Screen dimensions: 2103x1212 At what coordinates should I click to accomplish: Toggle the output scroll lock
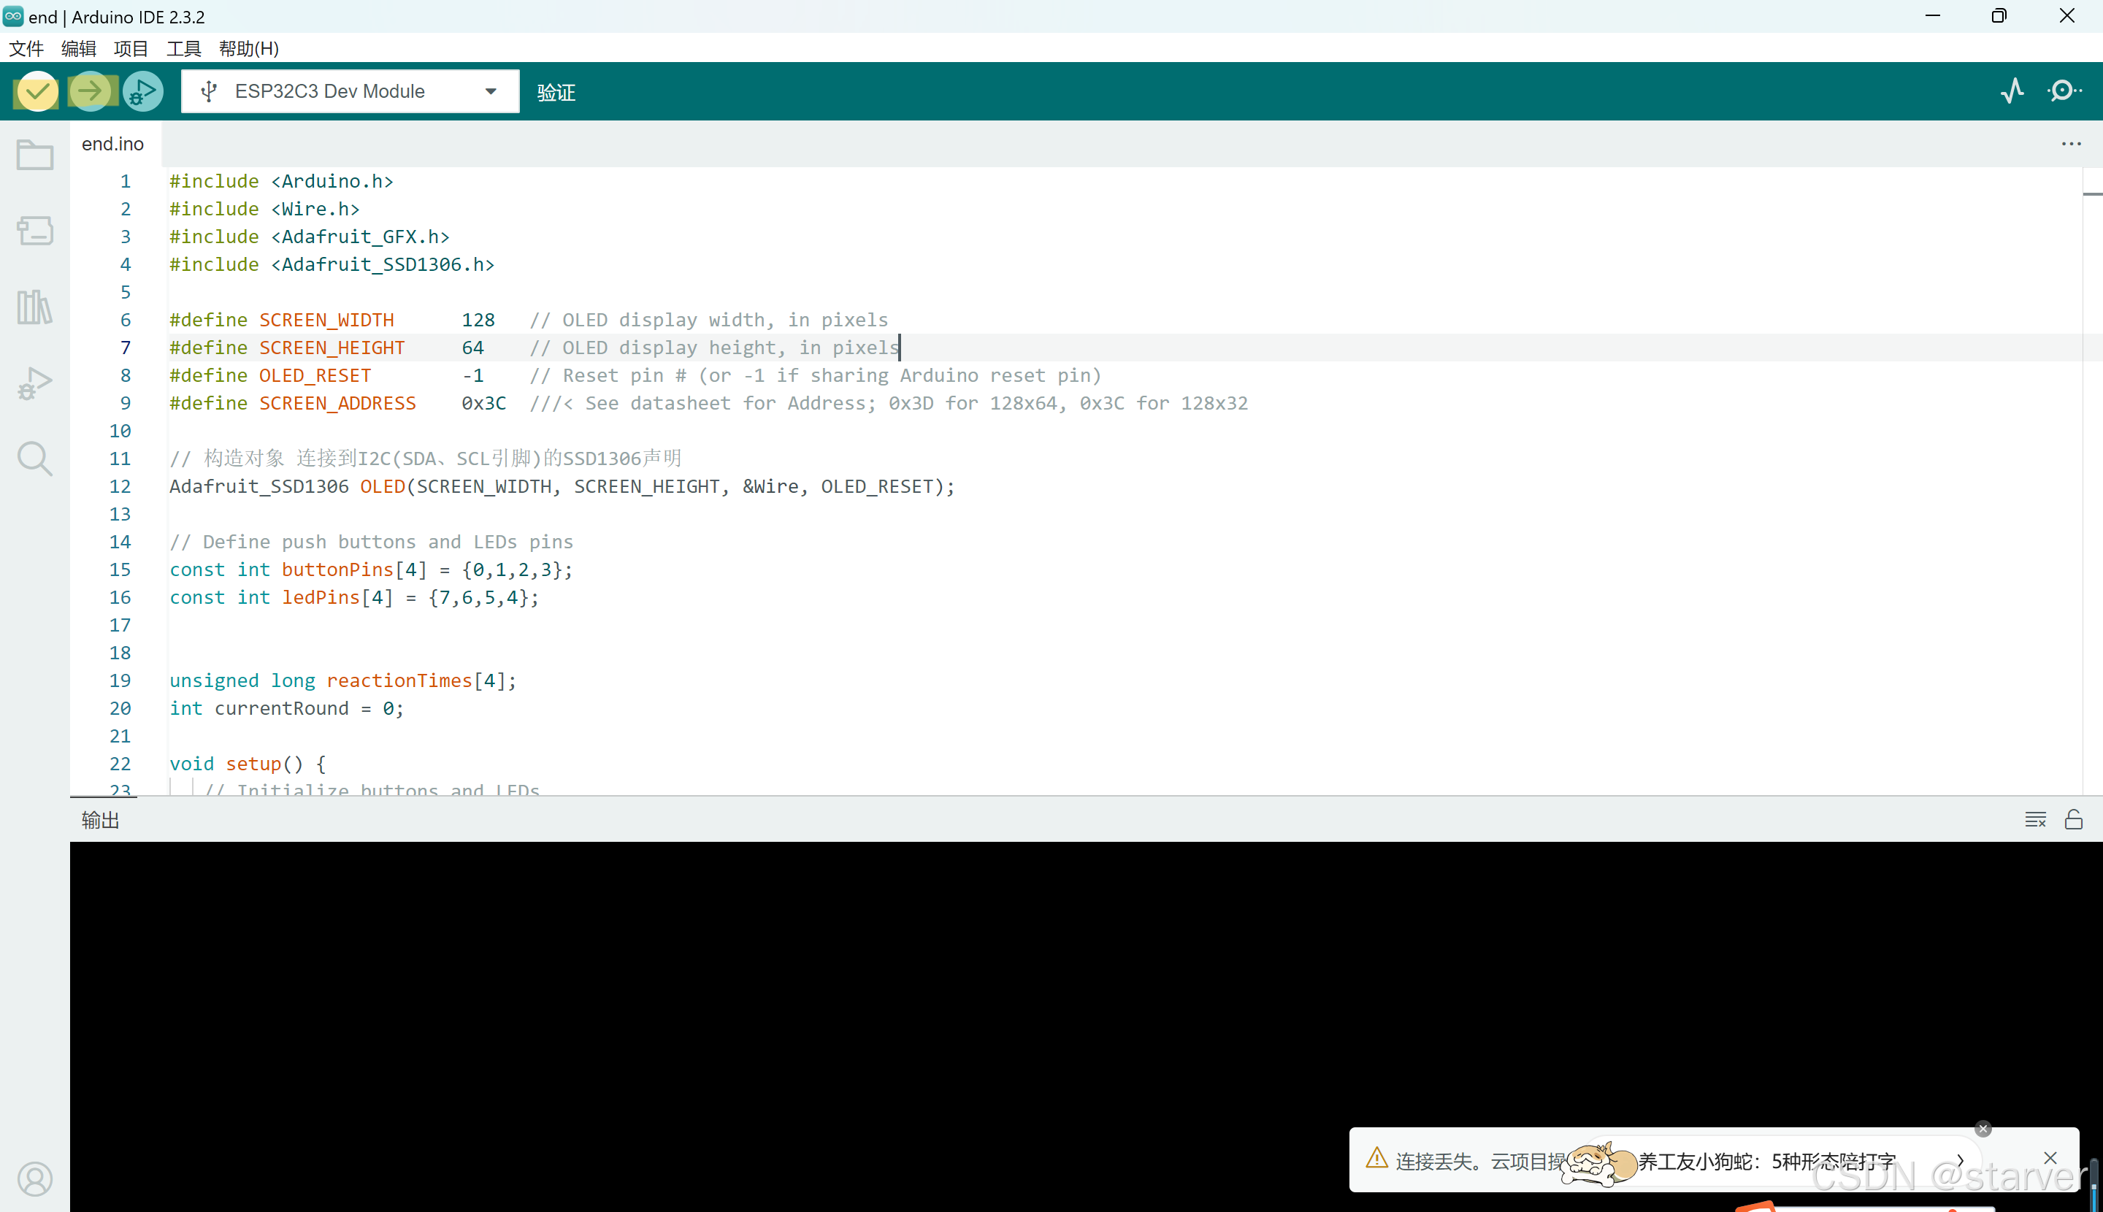click(x=2074, y=820)
